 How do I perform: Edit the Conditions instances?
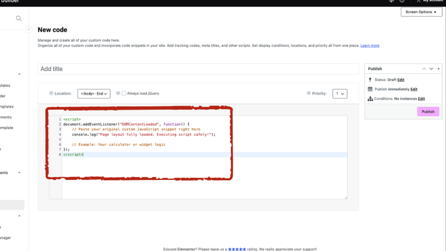pos(421,99)
